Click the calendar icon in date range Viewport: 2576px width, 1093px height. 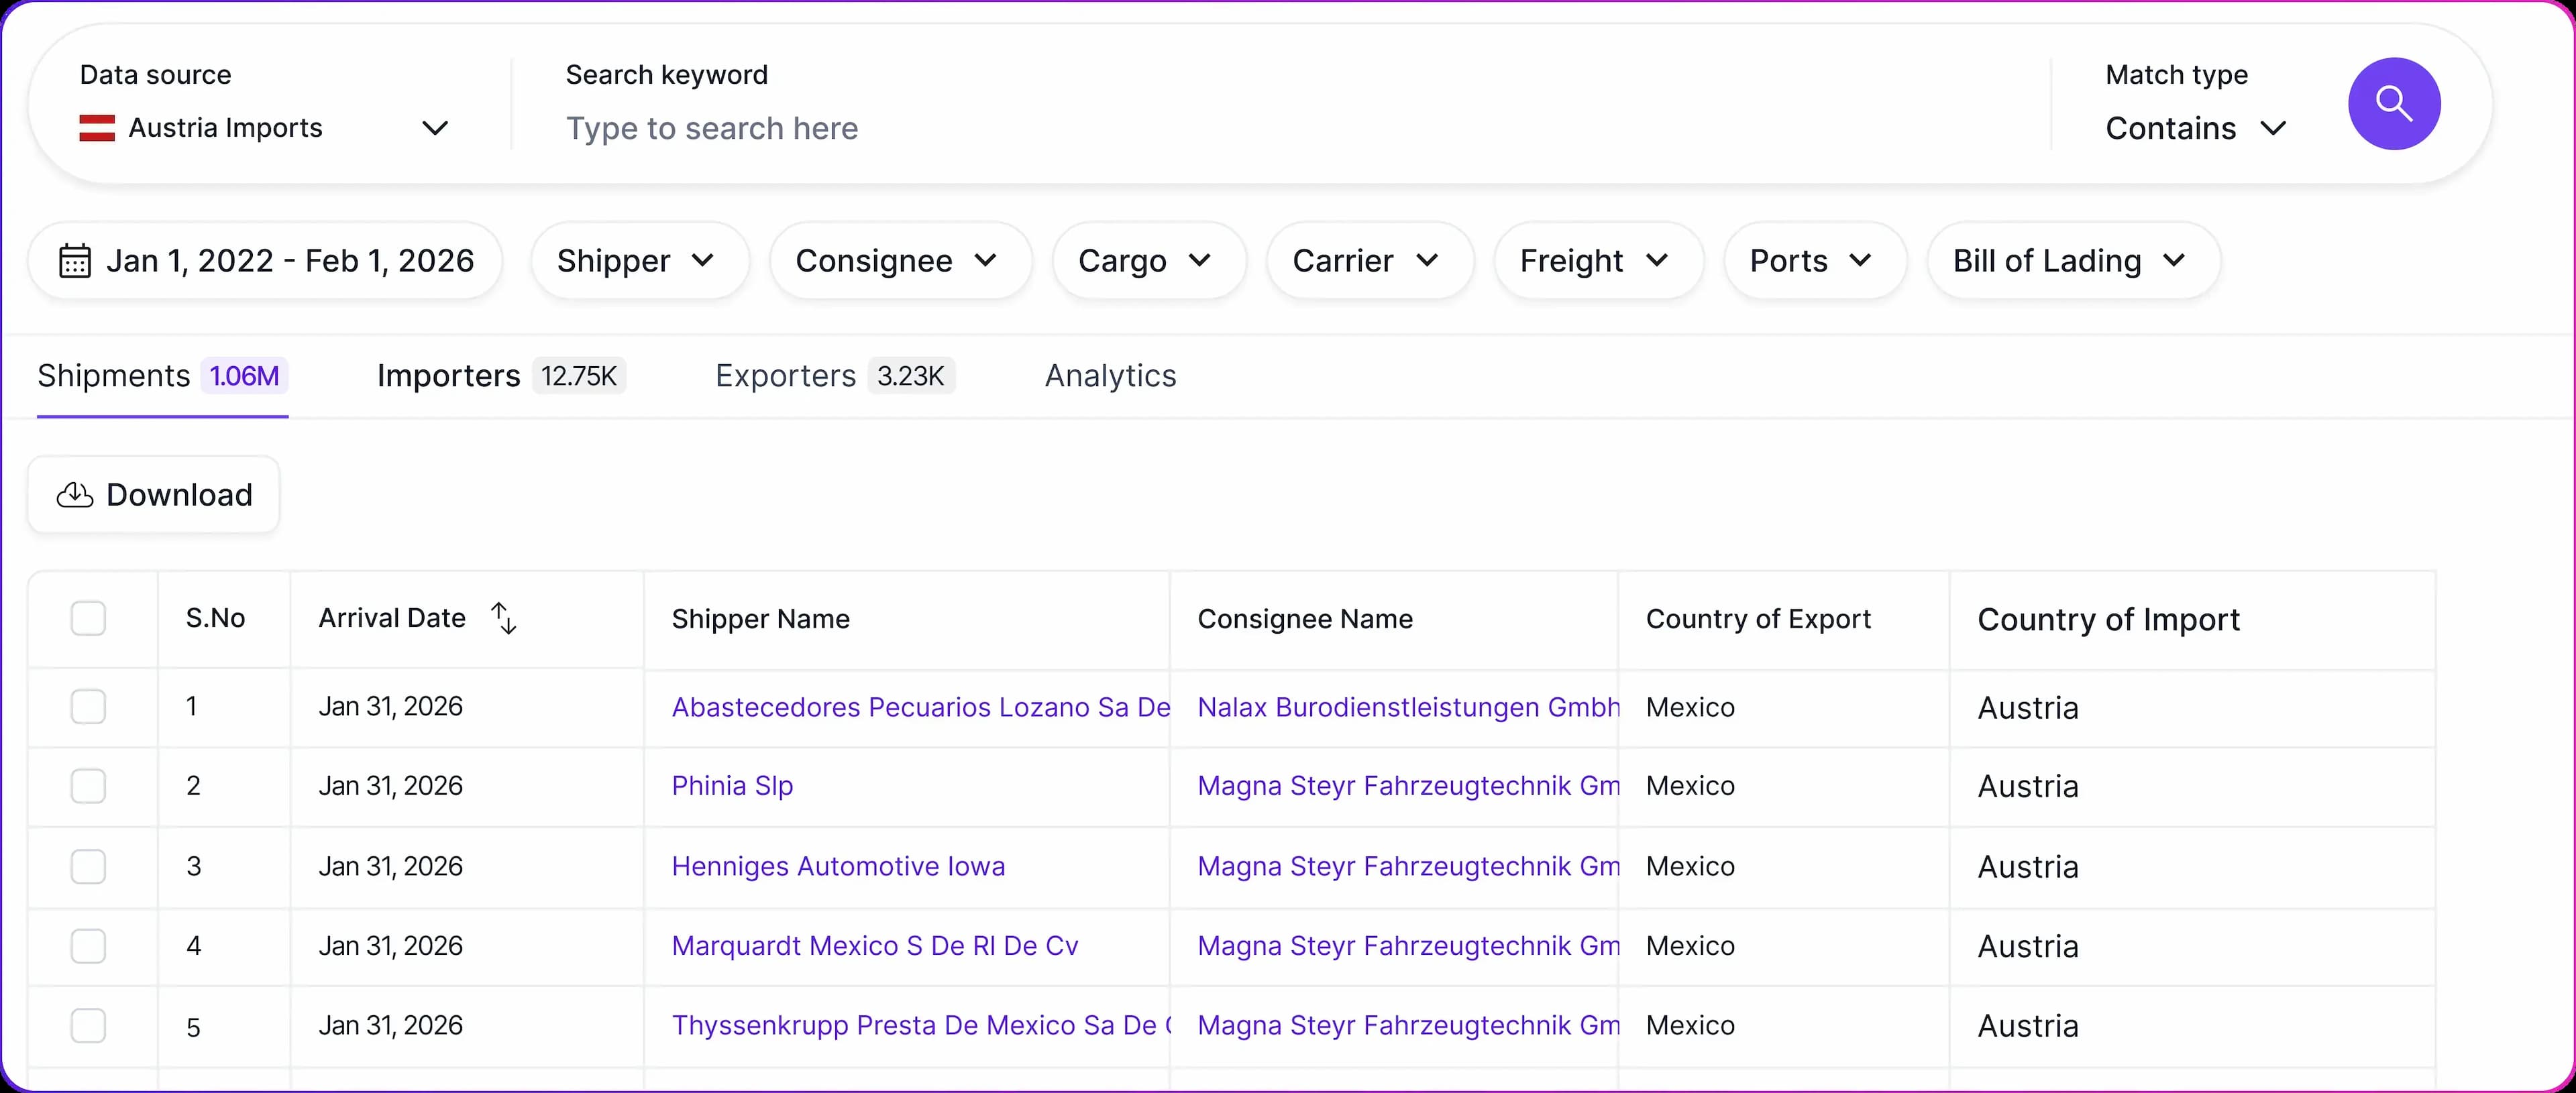(x=75, y=261)
